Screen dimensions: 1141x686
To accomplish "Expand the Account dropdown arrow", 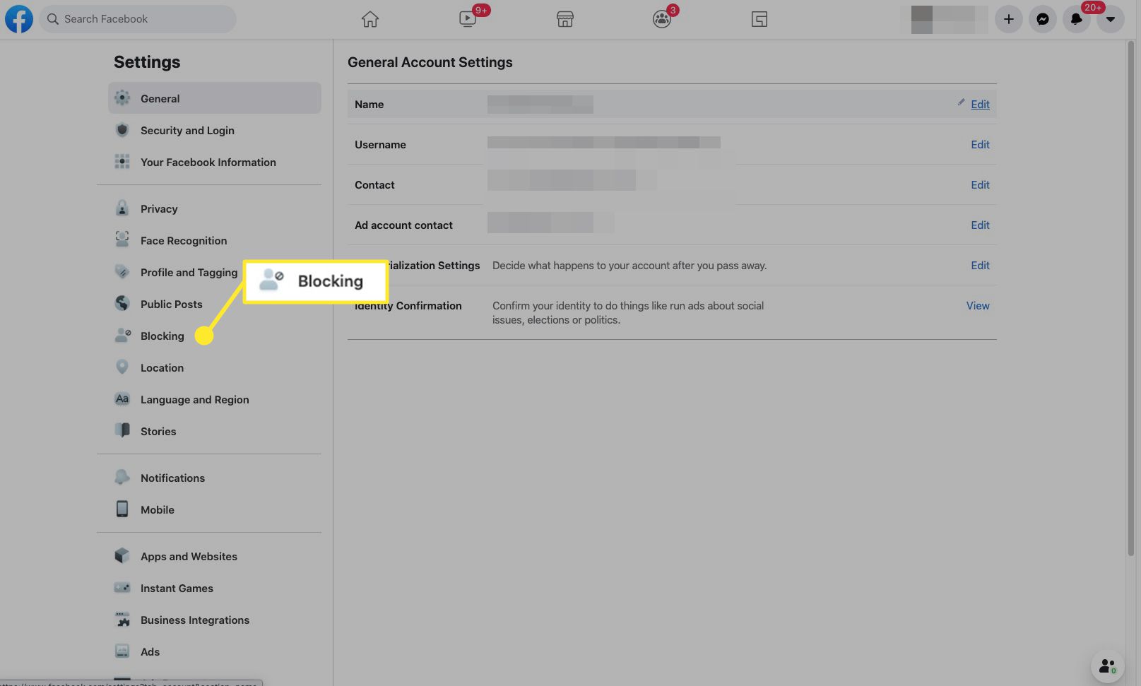I will click(x=1111, y=19).
